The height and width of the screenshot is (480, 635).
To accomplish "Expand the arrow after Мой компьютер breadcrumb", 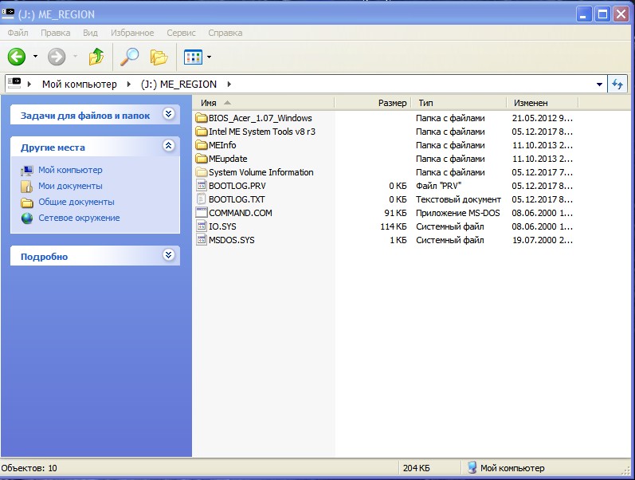I will tap(129, 85).
